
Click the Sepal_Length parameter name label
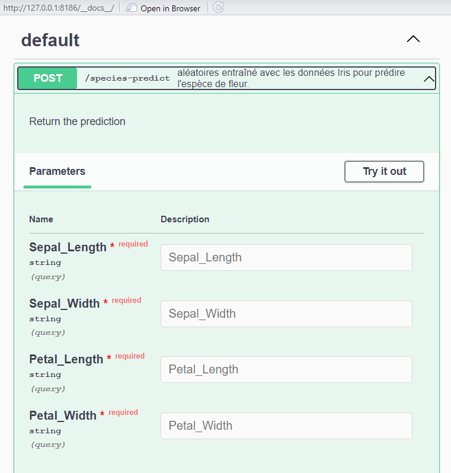68,247
